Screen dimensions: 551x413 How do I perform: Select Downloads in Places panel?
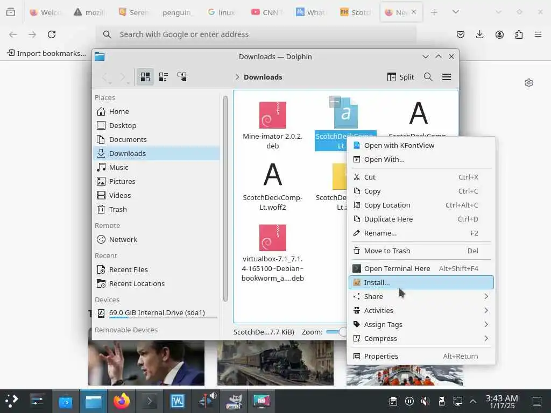coord(157,153)
